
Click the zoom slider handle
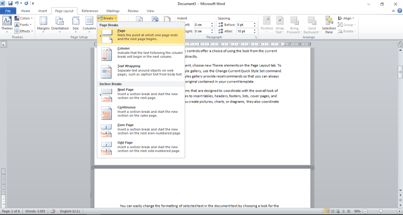381,211
